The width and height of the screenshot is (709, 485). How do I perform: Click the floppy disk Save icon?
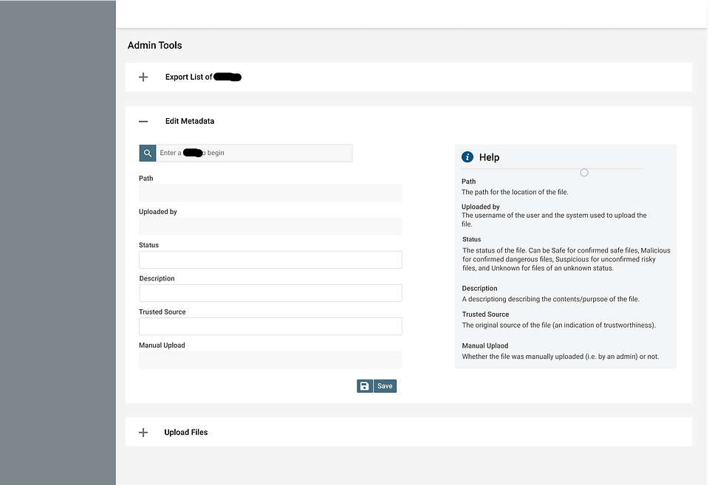364,385
